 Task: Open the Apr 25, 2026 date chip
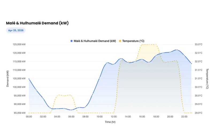coord(16,30)
